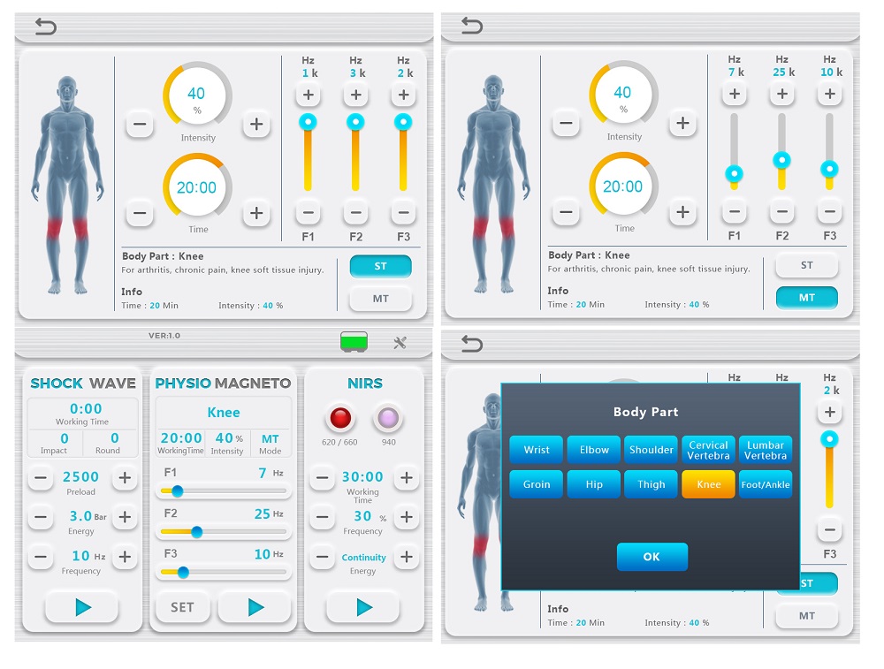Click Knee body part in Physio Magneto

(224, 412)
